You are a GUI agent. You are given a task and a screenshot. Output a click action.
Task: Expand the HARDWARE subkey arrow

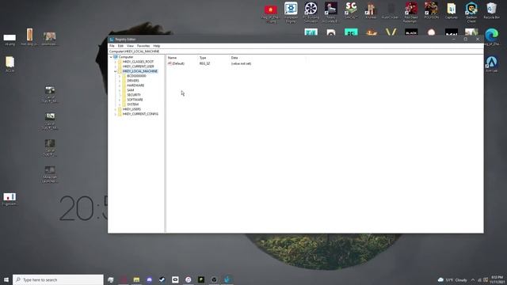[x=120, y=85]
